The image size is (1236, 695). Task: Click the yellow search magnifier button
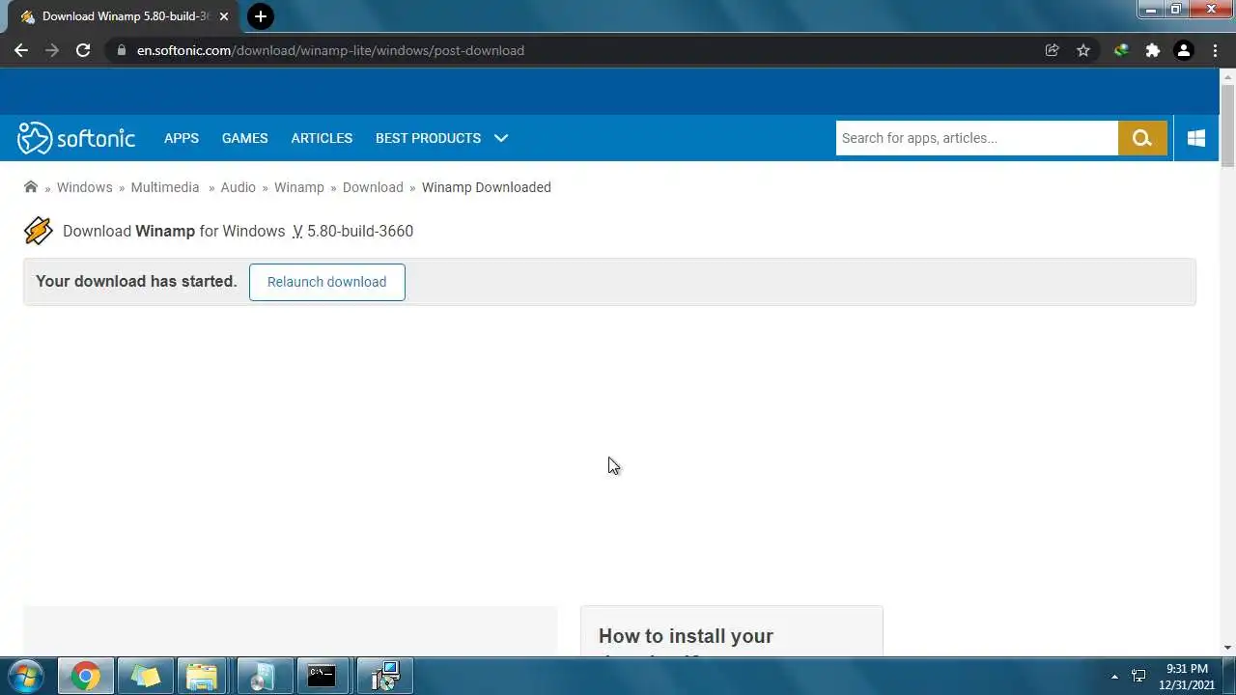click(1142, 138)
